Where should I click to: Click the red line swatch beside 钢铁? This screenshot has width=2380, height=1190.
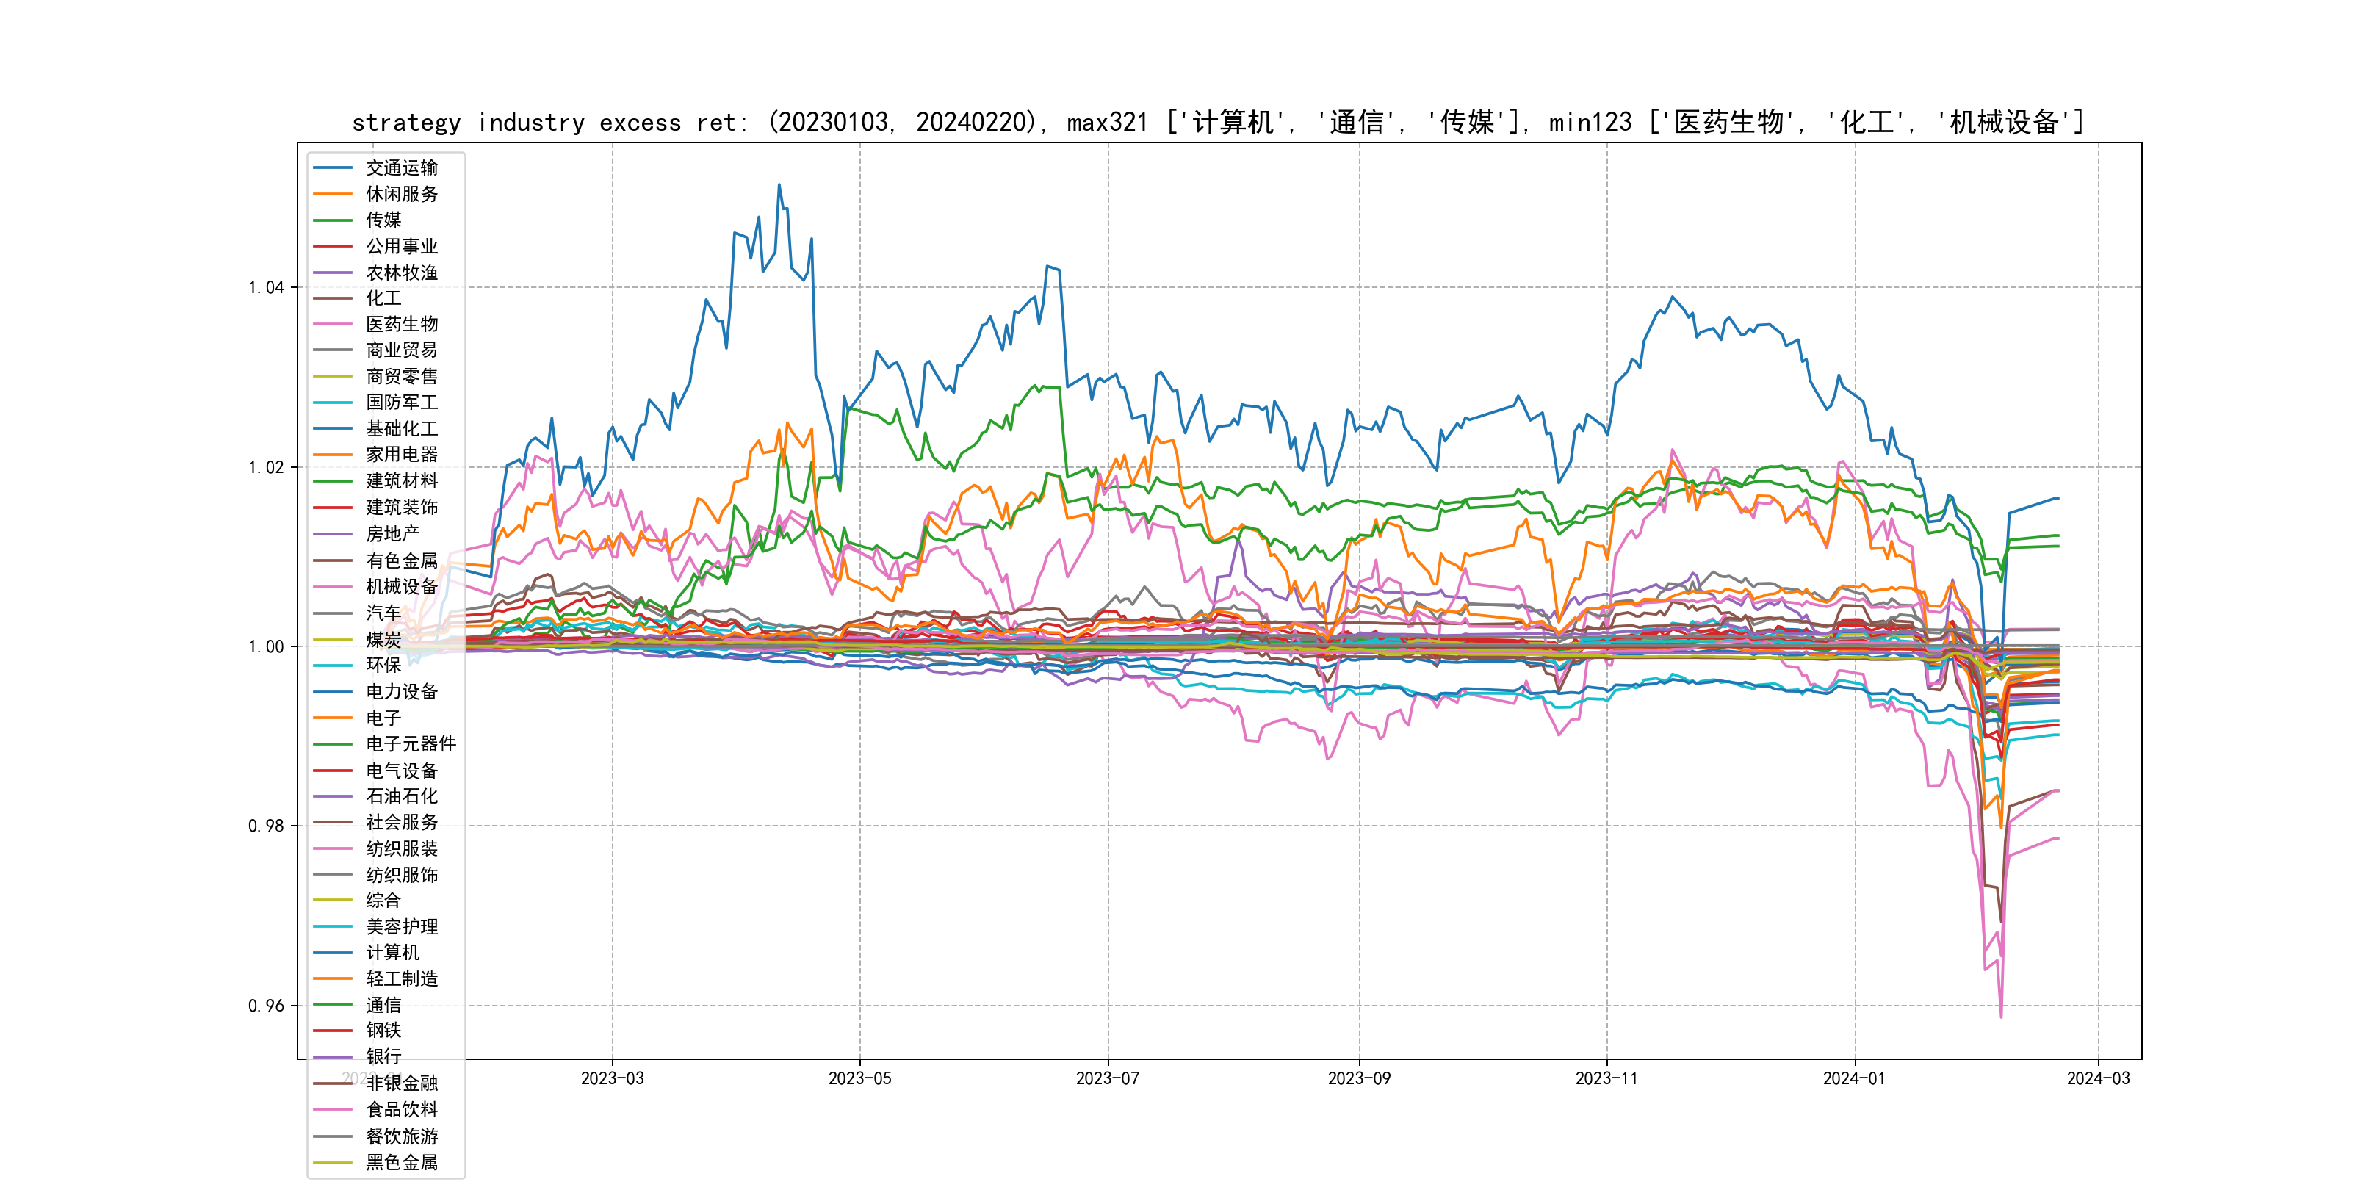[333, 1030]
